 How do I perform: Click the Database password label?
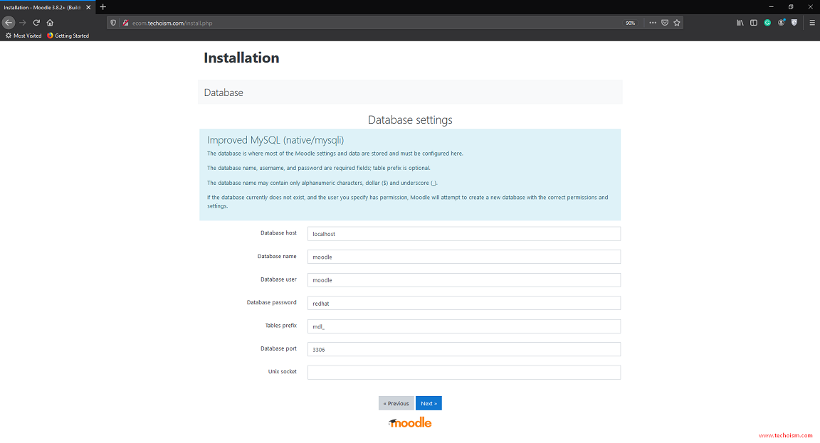tap(271, 302)
